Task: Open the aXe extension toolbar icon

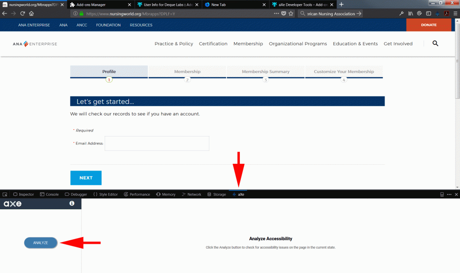Action: click(437, 13)
